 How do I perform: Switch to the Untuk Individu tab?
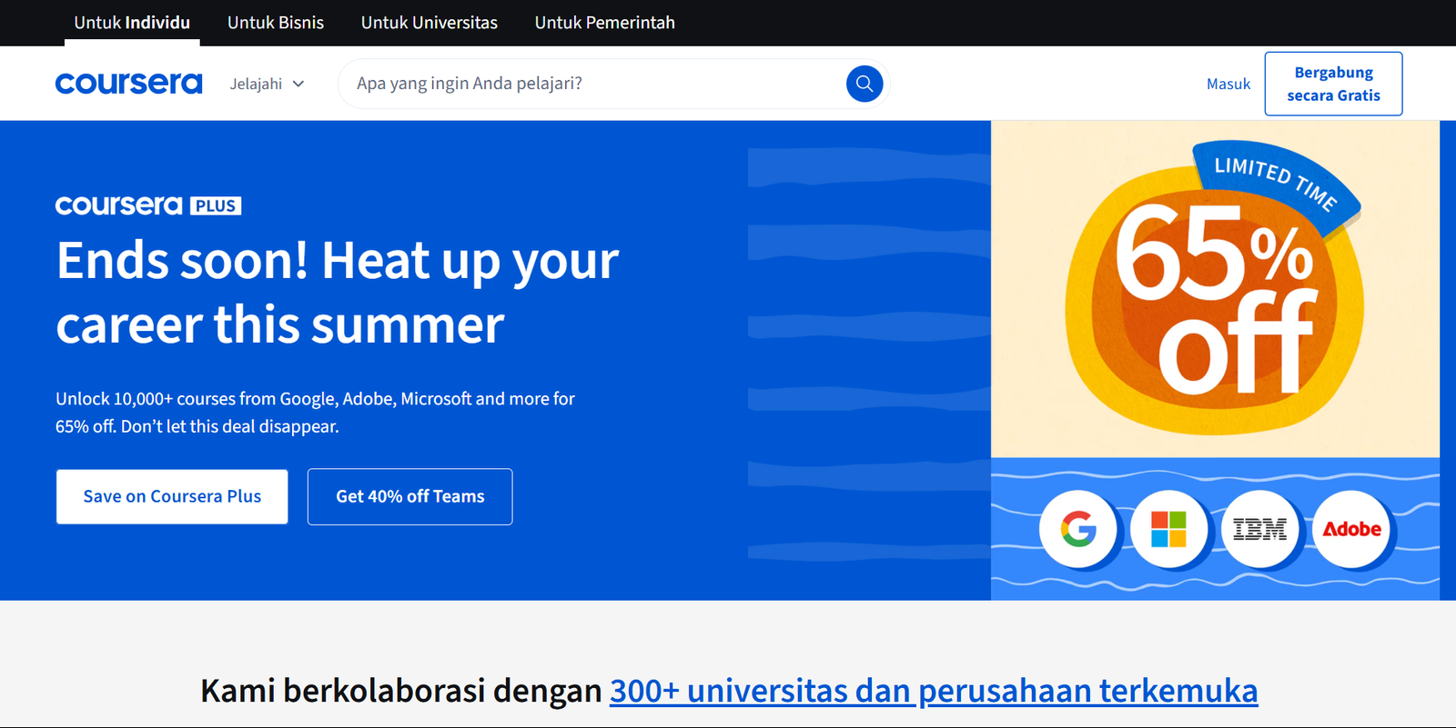click(132, 23)
